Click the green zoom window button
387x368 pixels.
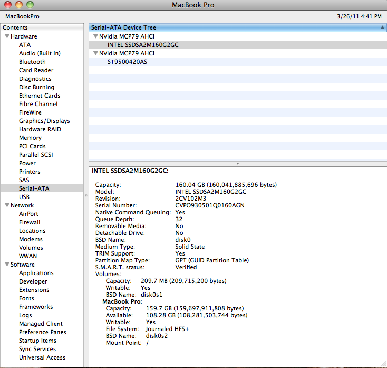click(30, 5)
